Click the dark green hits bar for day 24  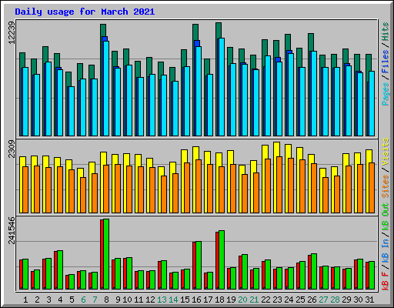pyautogui.click(x=288, y=42)
